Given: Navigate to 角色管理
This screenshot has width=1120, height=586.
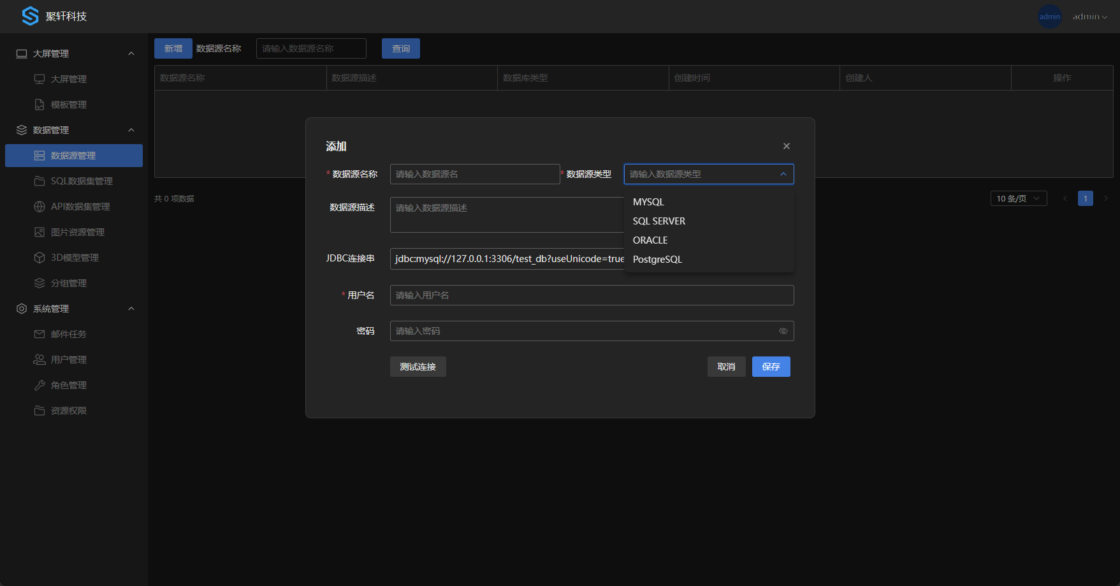Looking at the screenshot, I should coord(74,385).
